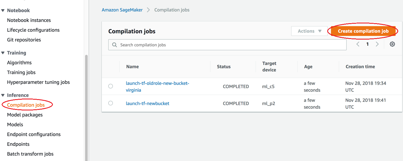Viewport: 403px width, 161px height.
Task: Select the launch-tf-newbucket radio button
Action: (x=111, y=103)
